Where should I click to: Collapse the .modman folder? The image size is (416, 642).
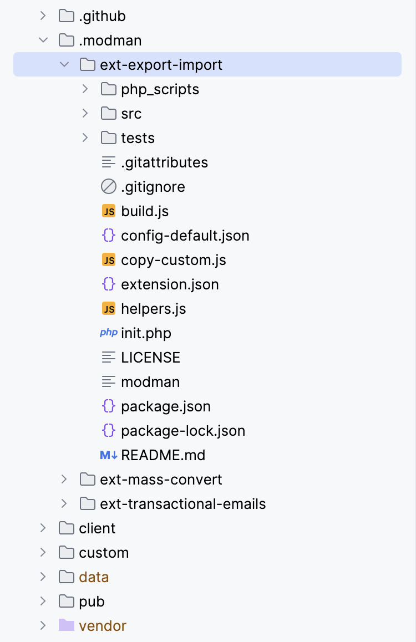click(x=43, y=40)
